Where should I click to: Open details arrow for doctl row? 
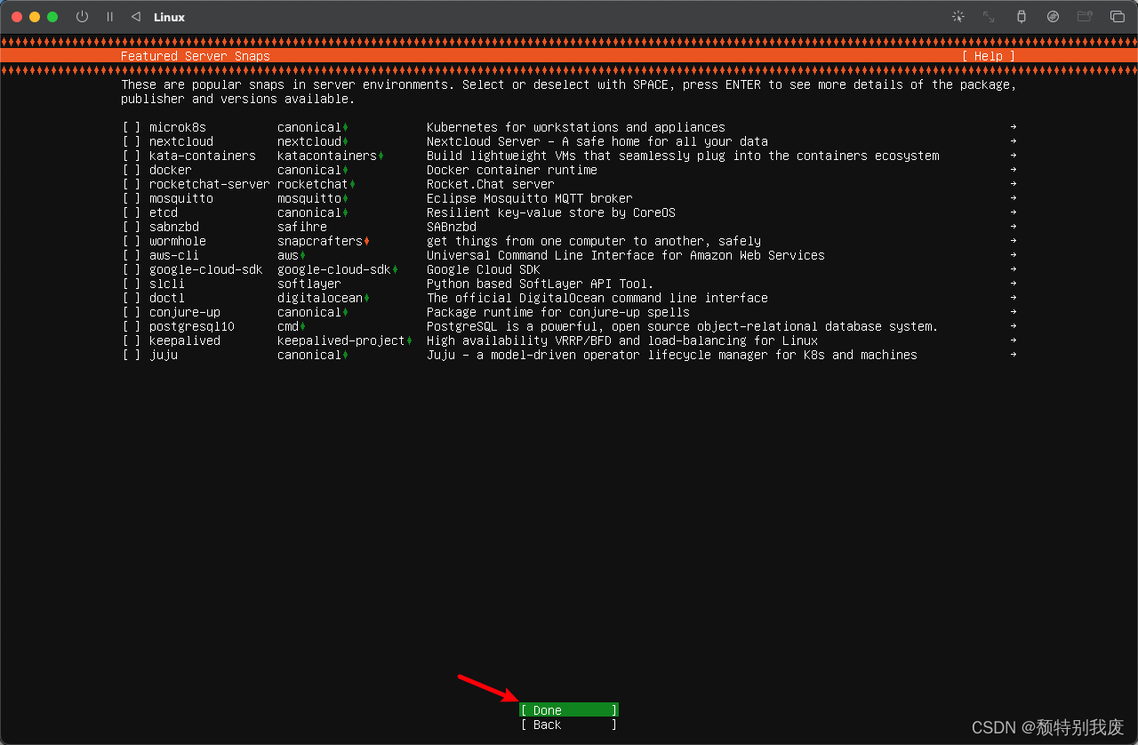[1014, 298]
